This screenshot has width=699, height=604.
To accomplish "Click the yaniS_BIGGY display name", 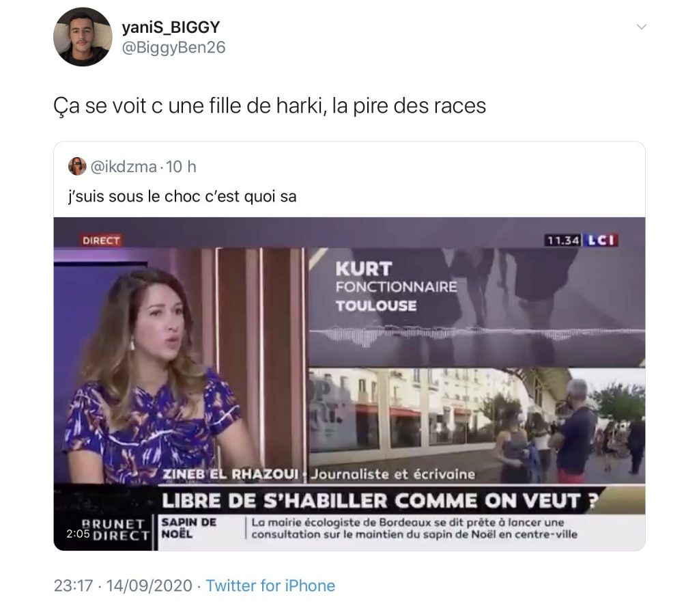I will [x=171, y=27].
